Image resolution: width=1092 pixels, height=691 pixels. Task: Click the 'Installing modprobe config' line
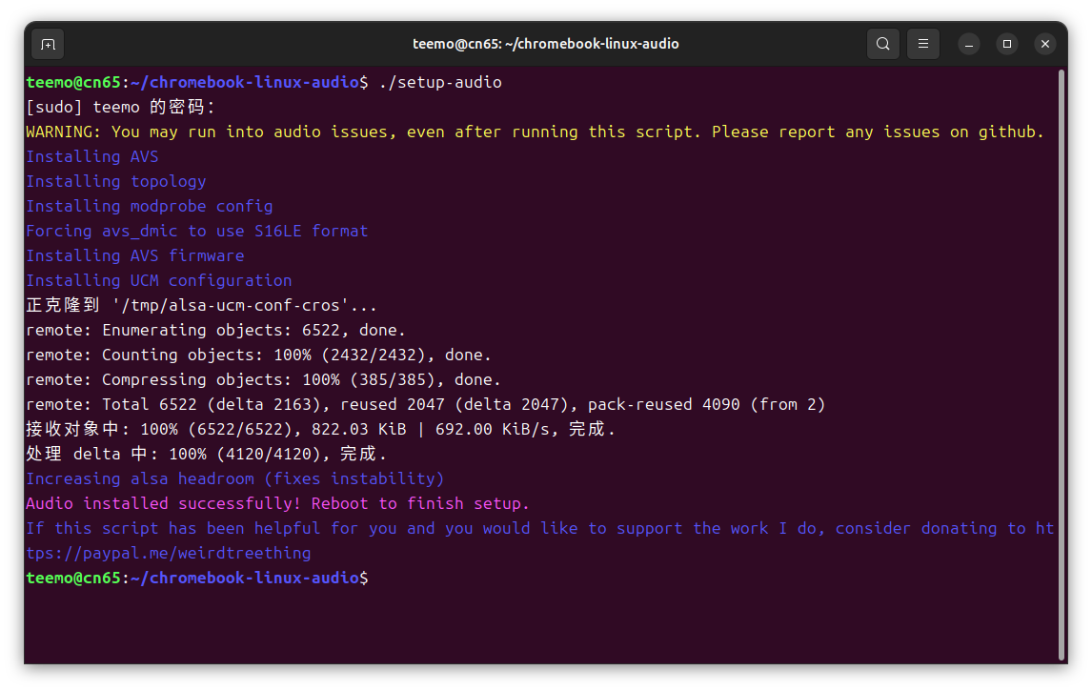(149, 206)
